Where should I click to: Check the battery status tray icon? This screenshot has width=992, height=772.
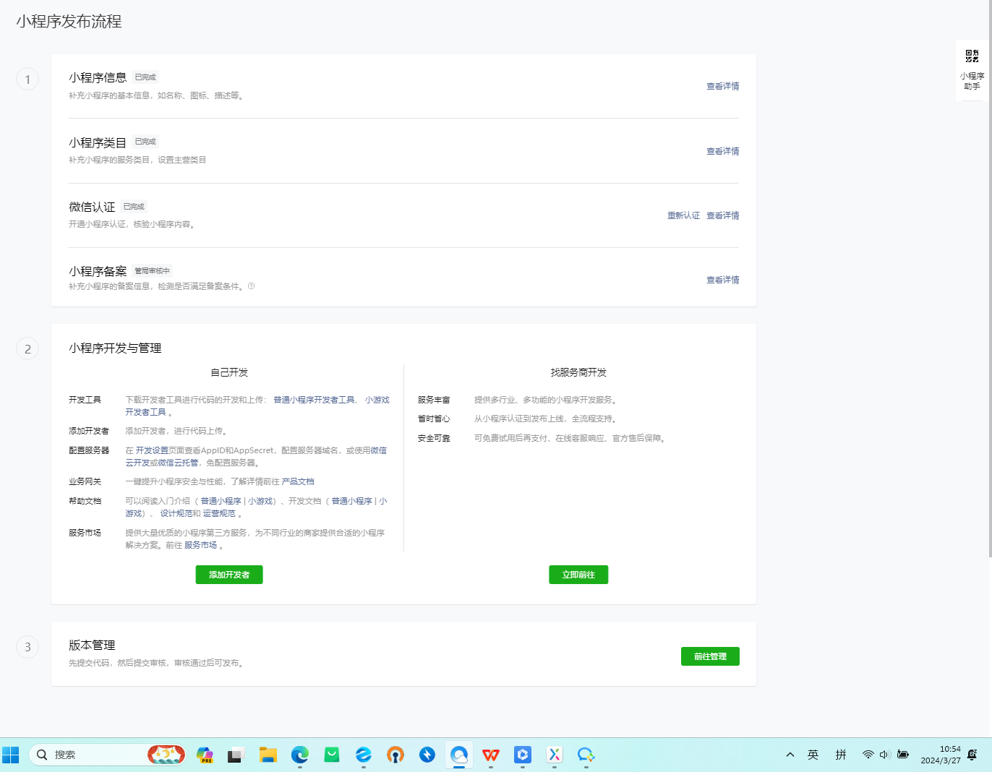pos(902,755)
